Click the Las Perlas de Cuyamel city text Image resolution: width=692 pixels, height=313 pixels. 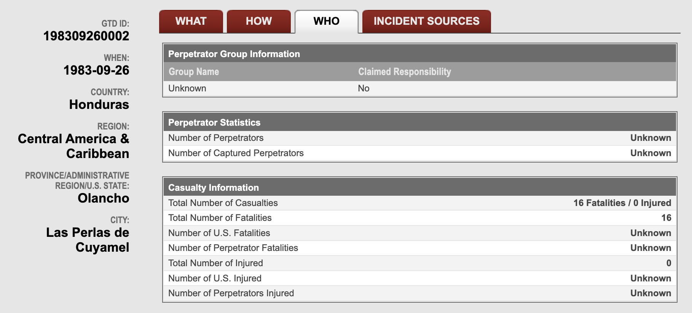pyautogui.click(x=88, y=240)
